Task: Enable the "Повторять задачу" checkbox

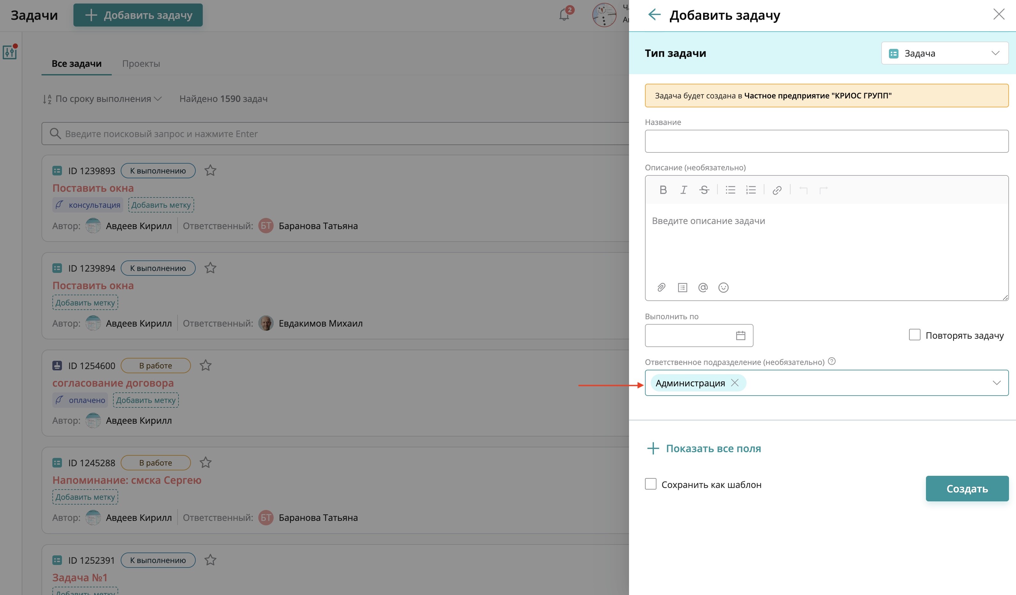Action: pyautogui.click(x=914, y=335)
